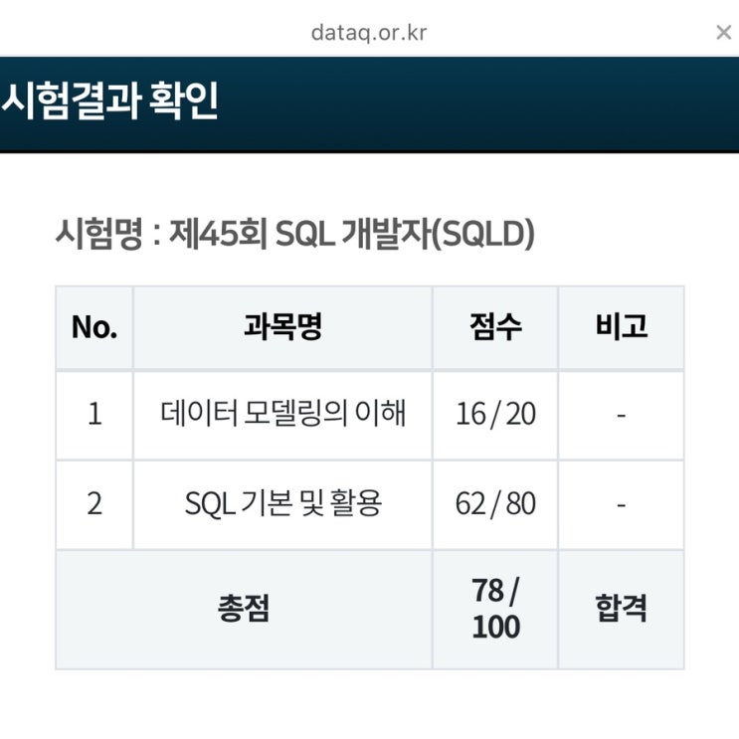The height and width of the screenshot is (739, 739).
Task: Select row number 1 cell
Action: (94, 415)
